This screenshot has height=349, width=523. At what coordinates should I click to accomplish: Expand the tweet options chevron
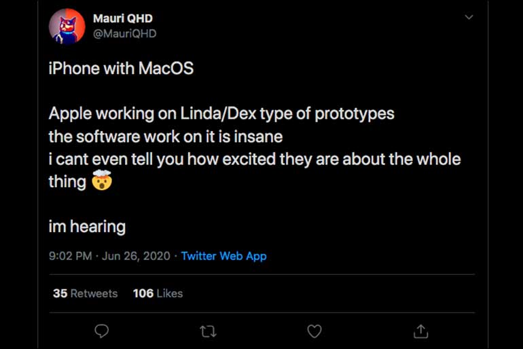pyautogui.click(x=469, y=18)
